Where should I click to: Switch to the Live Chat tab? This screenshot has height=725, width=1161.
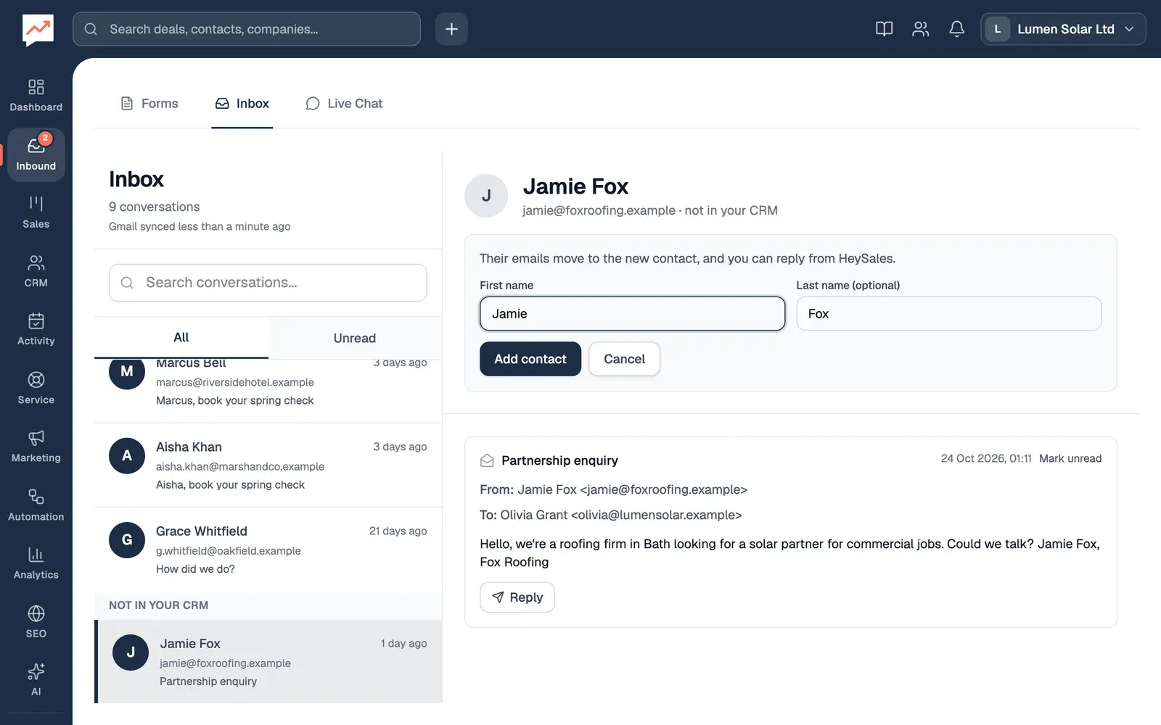[x=344, y=104]
